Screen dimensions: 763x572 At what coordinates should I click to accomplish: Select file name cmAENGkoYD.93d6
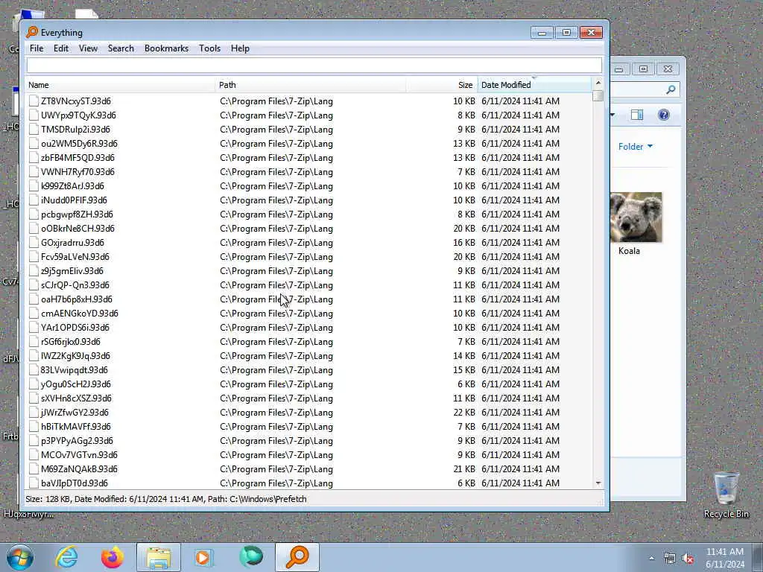[x=79, y=314]
